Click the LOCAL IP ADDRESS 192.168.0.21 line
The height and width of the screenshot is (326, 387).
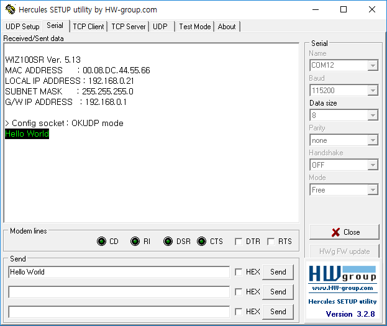click(70, 81)
